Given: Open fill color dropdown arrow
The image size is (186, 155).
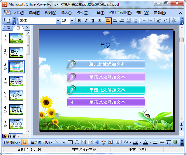Looking at the screenshot, I should point(130,142).
